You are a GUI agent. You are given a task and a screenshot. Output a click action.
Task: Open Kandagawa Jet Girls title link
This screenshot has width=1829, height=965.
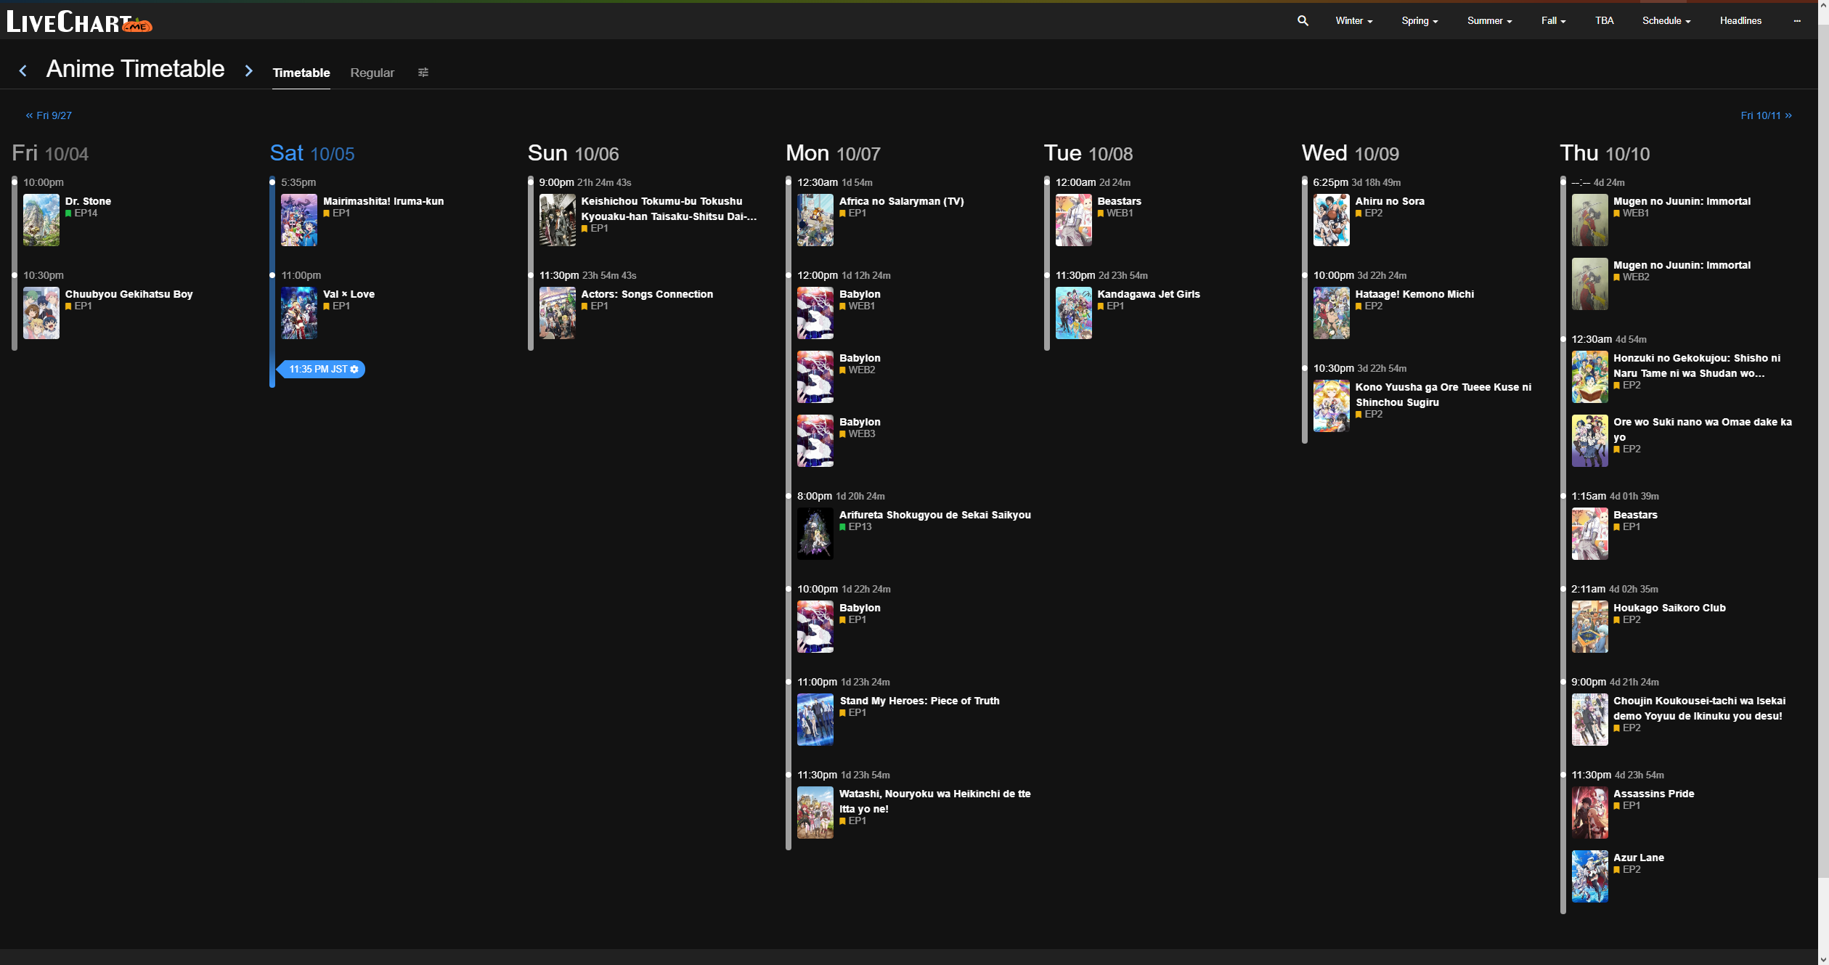pyautogui.click(x=1148, y=294)
